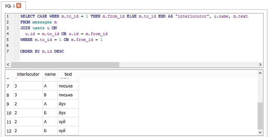Click interlocutor cell in row 12
The height and width of the screenshot is (137, 269).
[28, 131]
